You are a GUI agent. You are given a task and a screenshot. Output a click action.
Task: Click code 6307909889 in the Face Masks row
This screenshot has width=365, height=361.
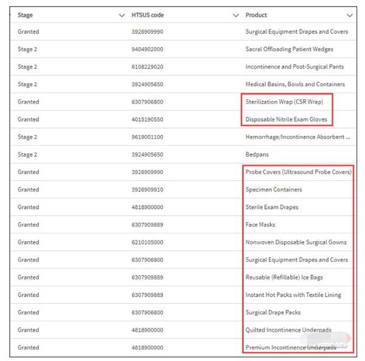[147, 225]
